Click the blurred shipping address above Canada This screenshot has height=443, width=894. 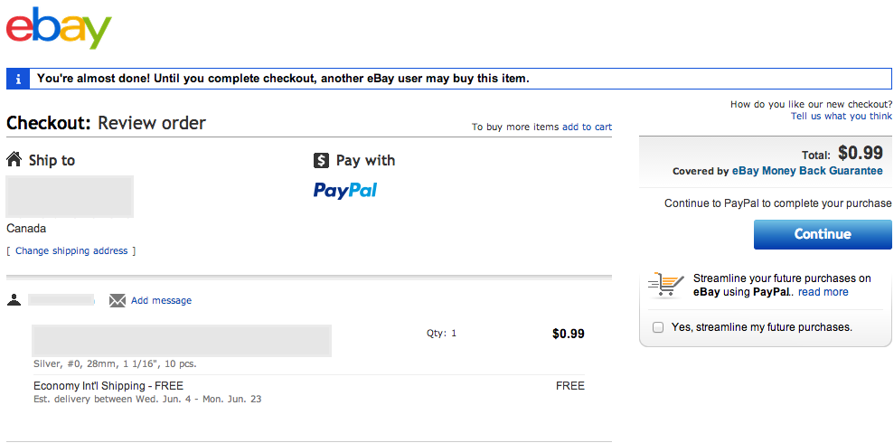tap(70, 196)
